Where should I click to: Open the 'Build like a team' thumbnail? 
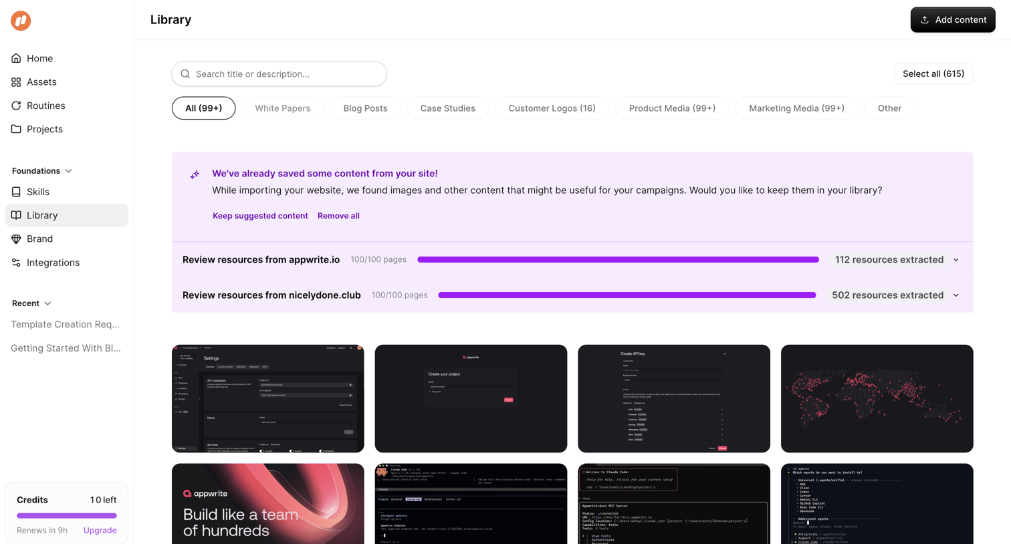point(268,504)
